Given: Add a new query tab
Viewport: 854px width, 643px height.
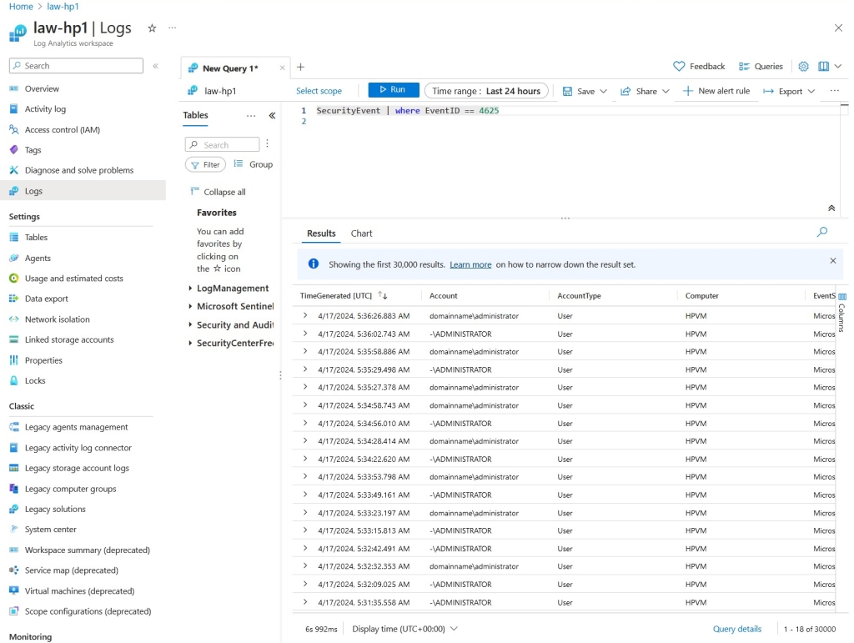Looking at the screenshot, I should (301, 68).
